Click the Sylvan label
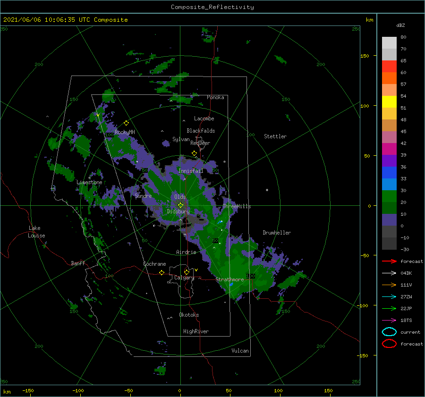The image size is (425, 397). (x=181, y=139)
